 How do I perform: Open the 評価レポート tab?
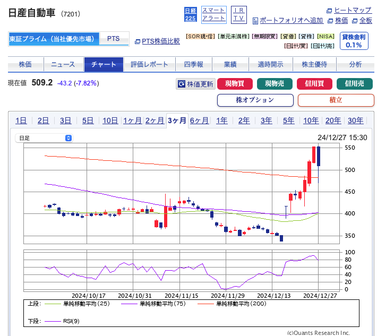click(x=149, y=64)
